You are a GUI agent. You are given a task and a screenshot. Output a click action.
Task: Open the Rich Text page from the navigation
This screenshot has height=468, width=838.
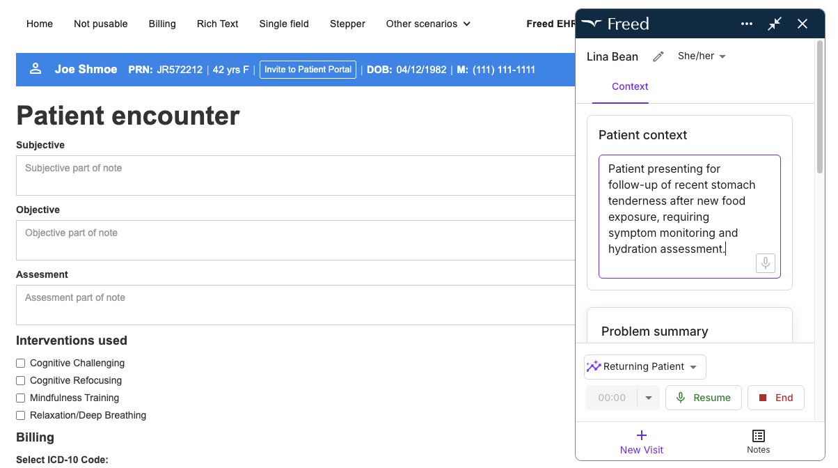click(x=217, y=24)
